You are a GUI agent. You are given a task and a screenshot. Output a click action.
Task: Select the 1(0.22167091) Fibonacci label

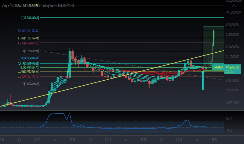(x=31, y=51)
